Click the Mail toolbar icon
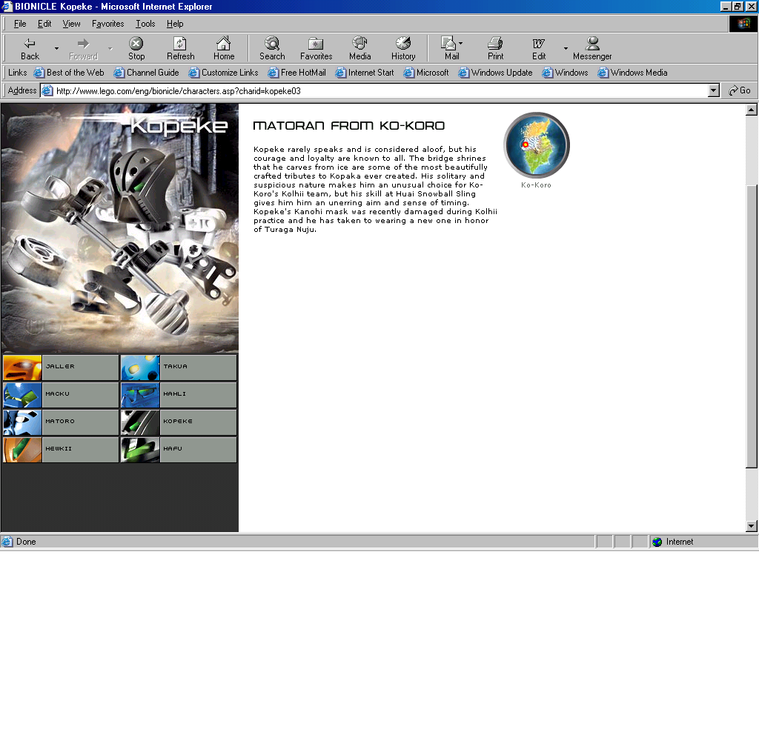The width and height of the screenshot is (759, 741). pos(448,44)
